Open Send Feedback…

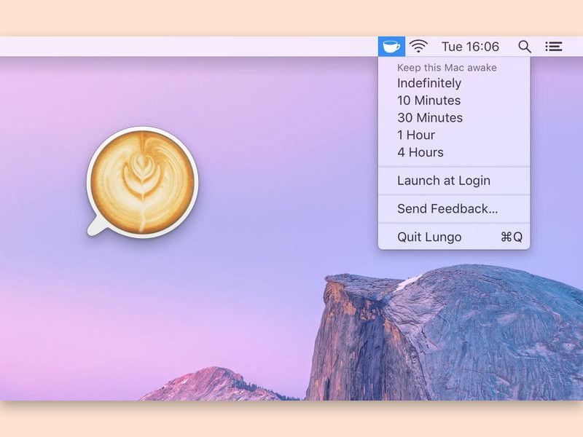[x=454, y=209]
